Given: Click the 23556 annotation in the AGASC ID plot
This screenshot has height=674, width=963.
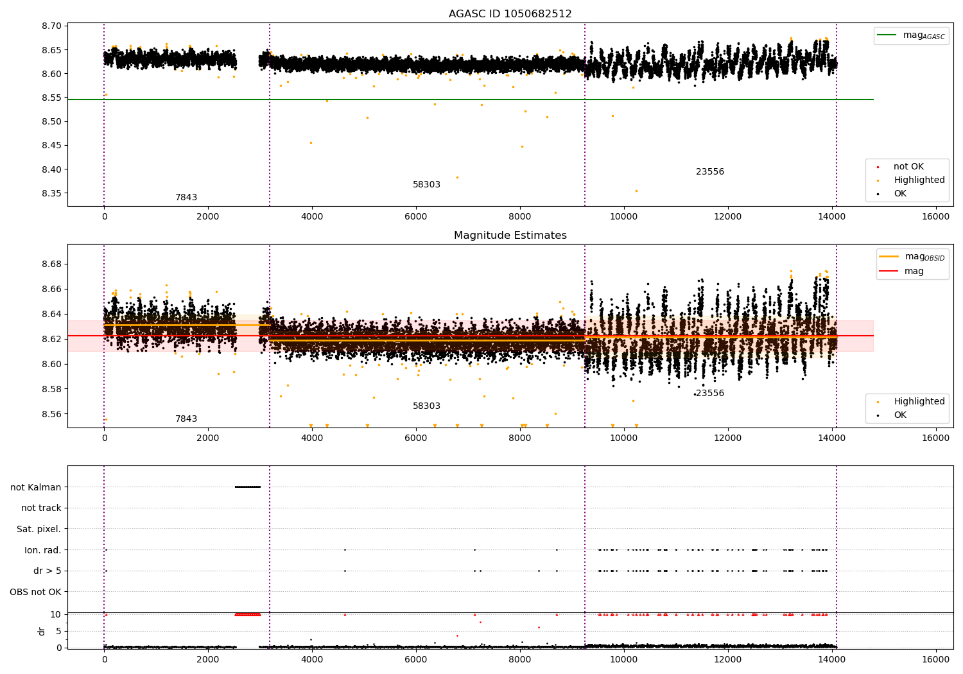Looking at the screenshot, I should tap(710, 172).
